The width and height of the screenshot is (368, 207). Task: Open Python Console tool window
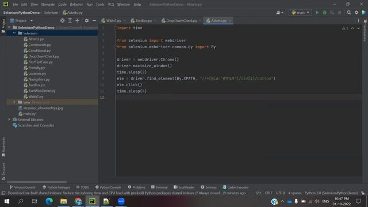point(108,187)
